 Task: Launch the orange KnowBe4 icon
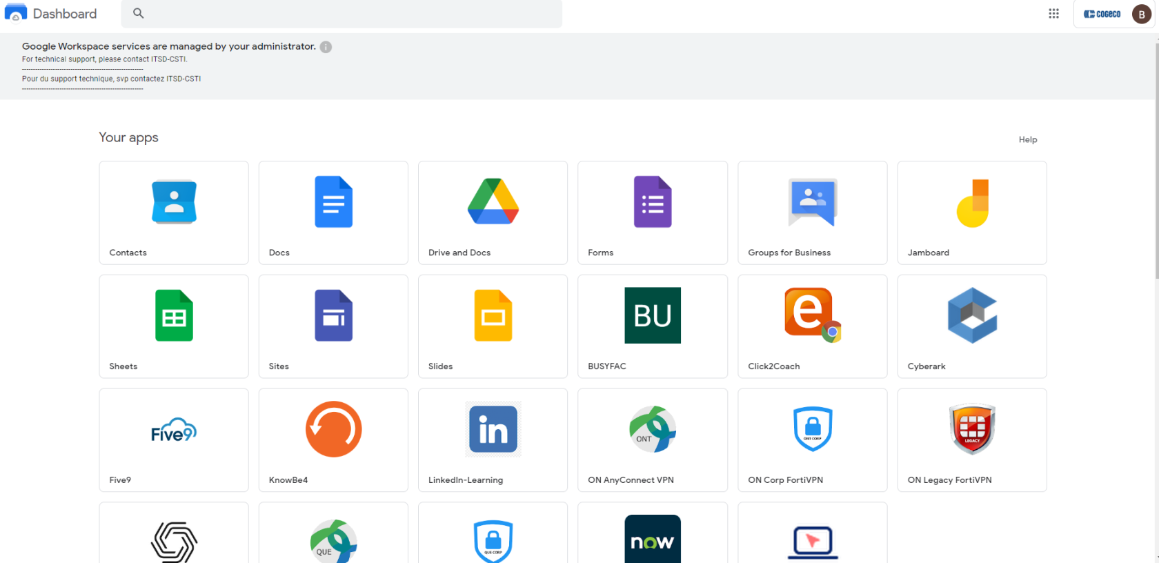click(x=334, y=429)
